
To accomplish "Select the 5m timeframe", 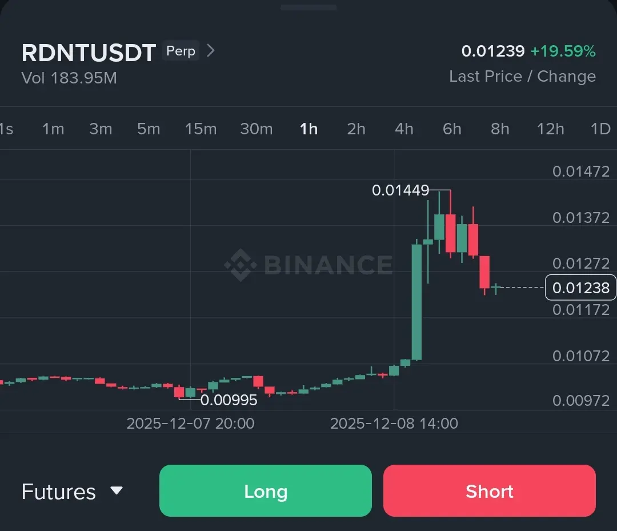I will 149,129.
